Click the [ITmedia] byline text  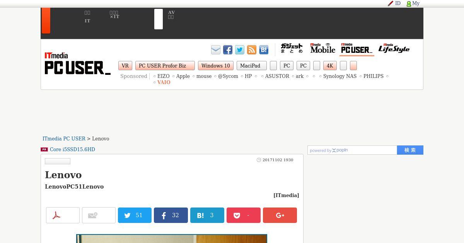tap(286, 196)
